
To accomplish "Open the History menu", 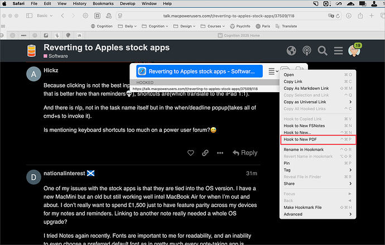I will coord(80,3).
